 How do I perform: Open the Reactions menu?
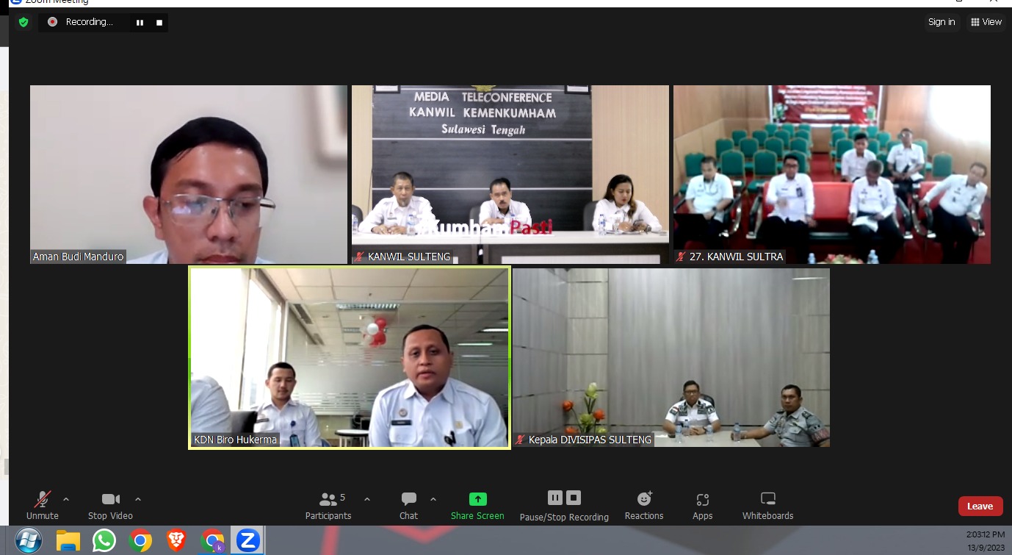pos(644,505)
